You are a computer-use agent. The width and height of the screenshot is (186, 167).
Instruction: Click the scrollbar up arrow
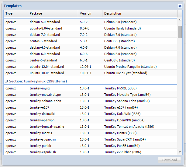(x=180, y=20)
